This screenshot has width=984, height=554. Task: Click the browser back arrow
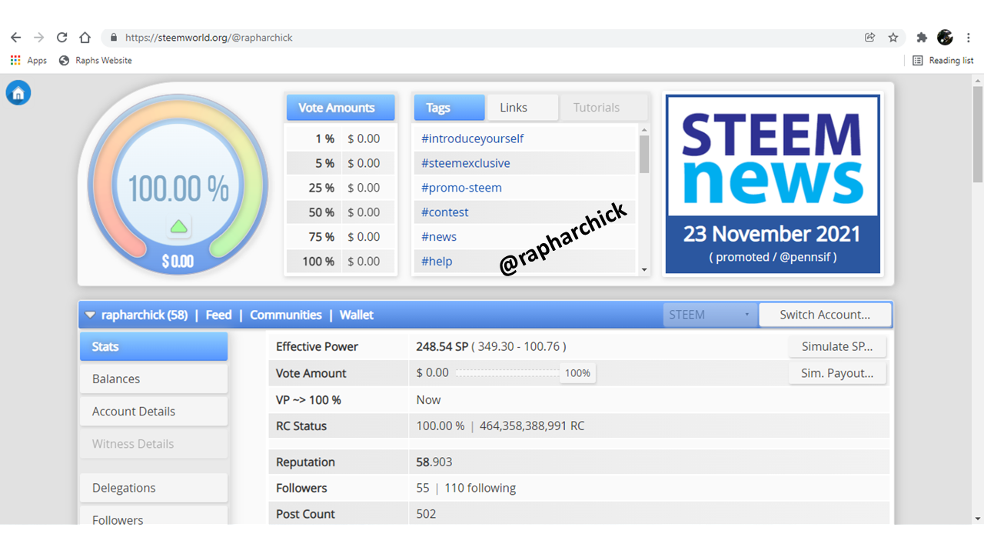pyautogui.click(x=16, y=37)
